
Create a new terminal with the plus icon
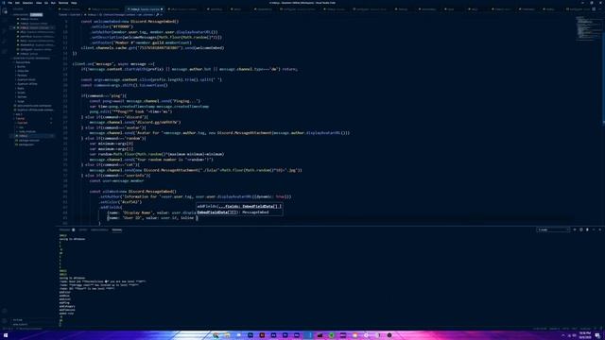tap(575, 229)
